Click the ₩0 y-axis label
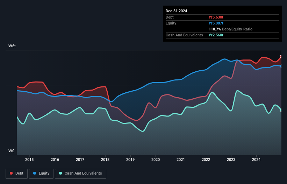Image resolution: width=287 pixels, height=184 pixels. coord(11,151)
